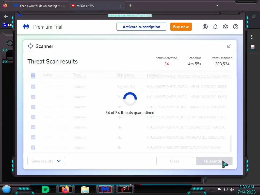The height and width of the screenshot is (195, 260).
Task: Open the list all tabs chevron
Action: click(217, 6)
